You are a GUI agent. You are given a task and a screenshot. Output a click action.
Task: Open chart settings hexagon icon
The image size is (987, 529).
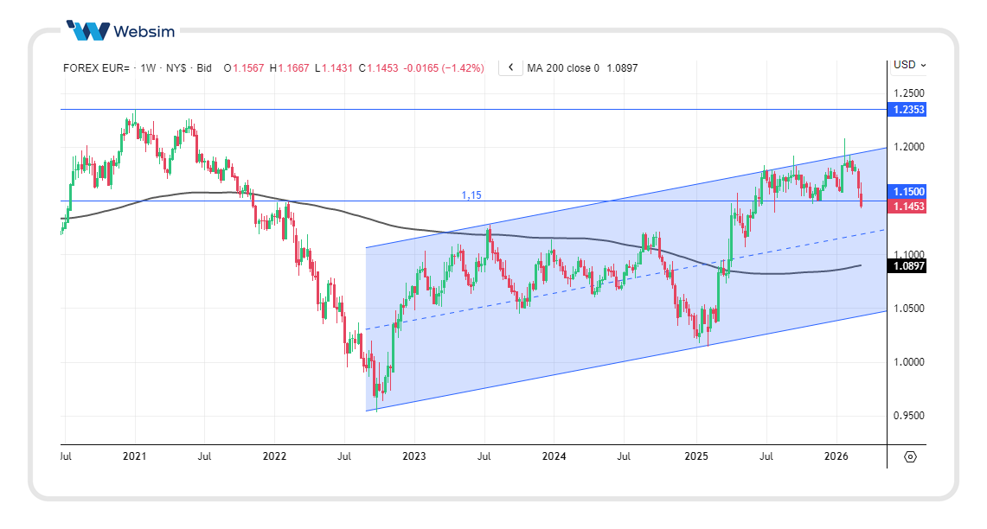[910, 456]
